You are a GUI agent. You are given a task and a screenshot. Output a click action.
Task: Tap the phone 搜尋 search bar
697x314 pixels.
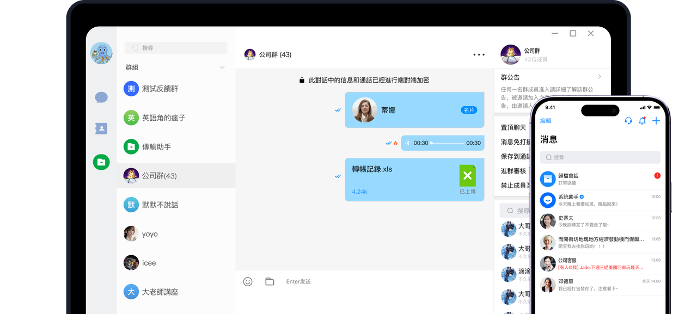[x=600, y=157]
